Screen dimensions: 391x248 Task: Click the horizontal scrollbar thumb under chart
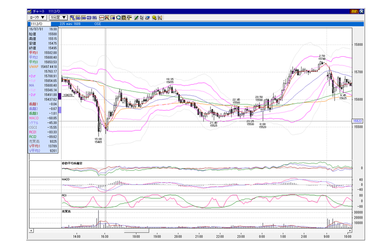[136, 231]
